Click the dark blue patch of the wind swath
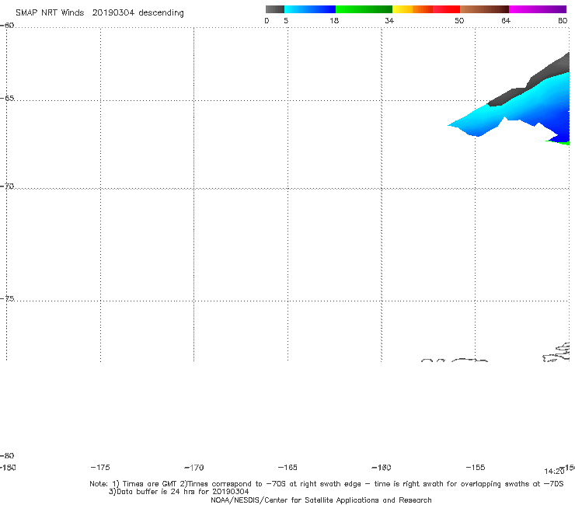This screenshot has width=575, height=505. click(x=559, y=128)
